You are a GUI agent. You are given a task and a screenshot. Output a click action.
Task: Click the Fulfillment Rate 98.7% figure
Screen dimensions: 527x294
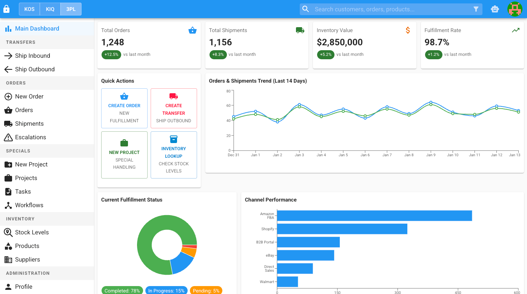click(x=437, y=42)
